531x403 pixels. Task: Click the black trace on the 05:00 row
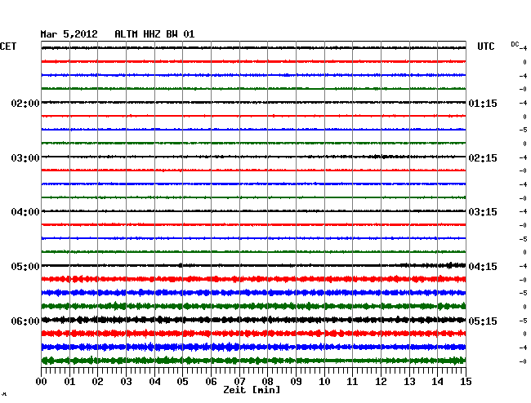click(253, 265)
